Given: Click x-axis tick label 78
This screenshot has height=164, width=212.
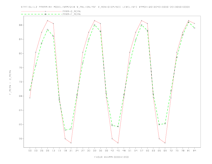Looking at the screenshot, I should [x=183, y=151].
